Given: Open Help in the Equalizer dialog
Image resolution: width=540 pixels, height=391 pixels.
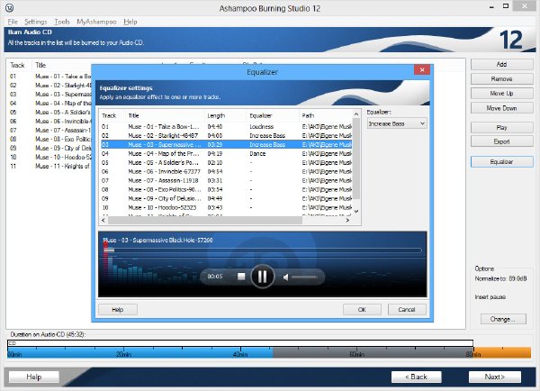Looking at the screenshot, I should (x=118, y=309).
